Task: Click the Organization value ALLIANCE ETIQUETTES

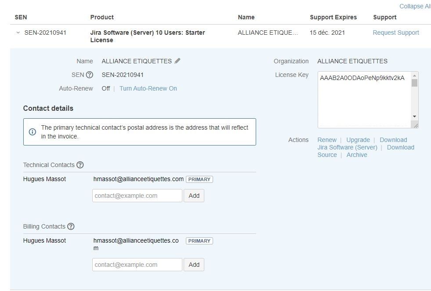Action: point(352,62)
